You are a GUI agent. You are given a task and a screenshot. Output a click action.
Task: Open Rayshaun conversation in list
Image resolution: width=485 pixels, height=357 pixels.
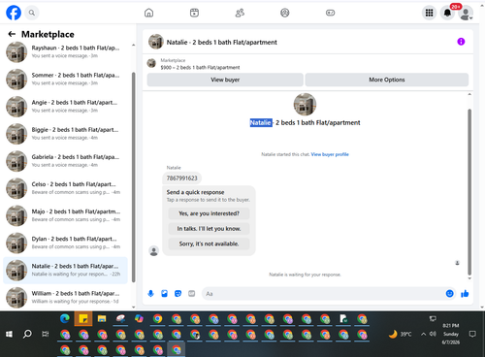(65, 51)
